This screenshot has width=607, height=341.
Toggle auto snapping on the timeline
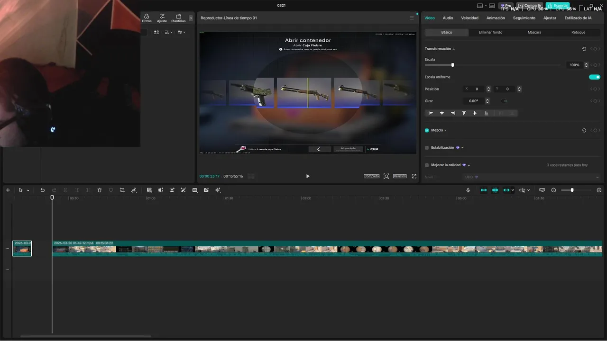pyautogui.click(x=495, y=190)
